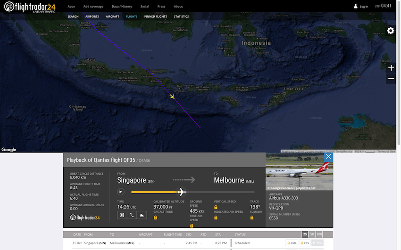Click the Flightradar24 logo in playback panel
The width and height of the screenshot is (401, 250).
coord(85,218)
